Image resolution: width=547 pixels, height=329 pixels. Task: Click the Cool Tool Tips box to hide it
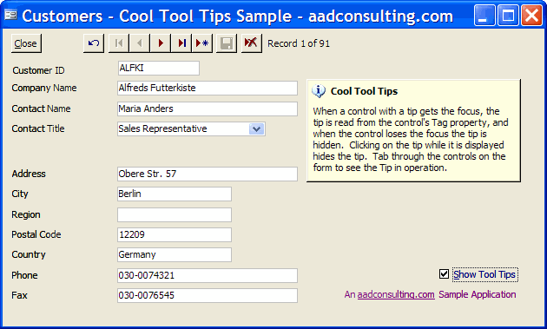[x=413, y=130]
